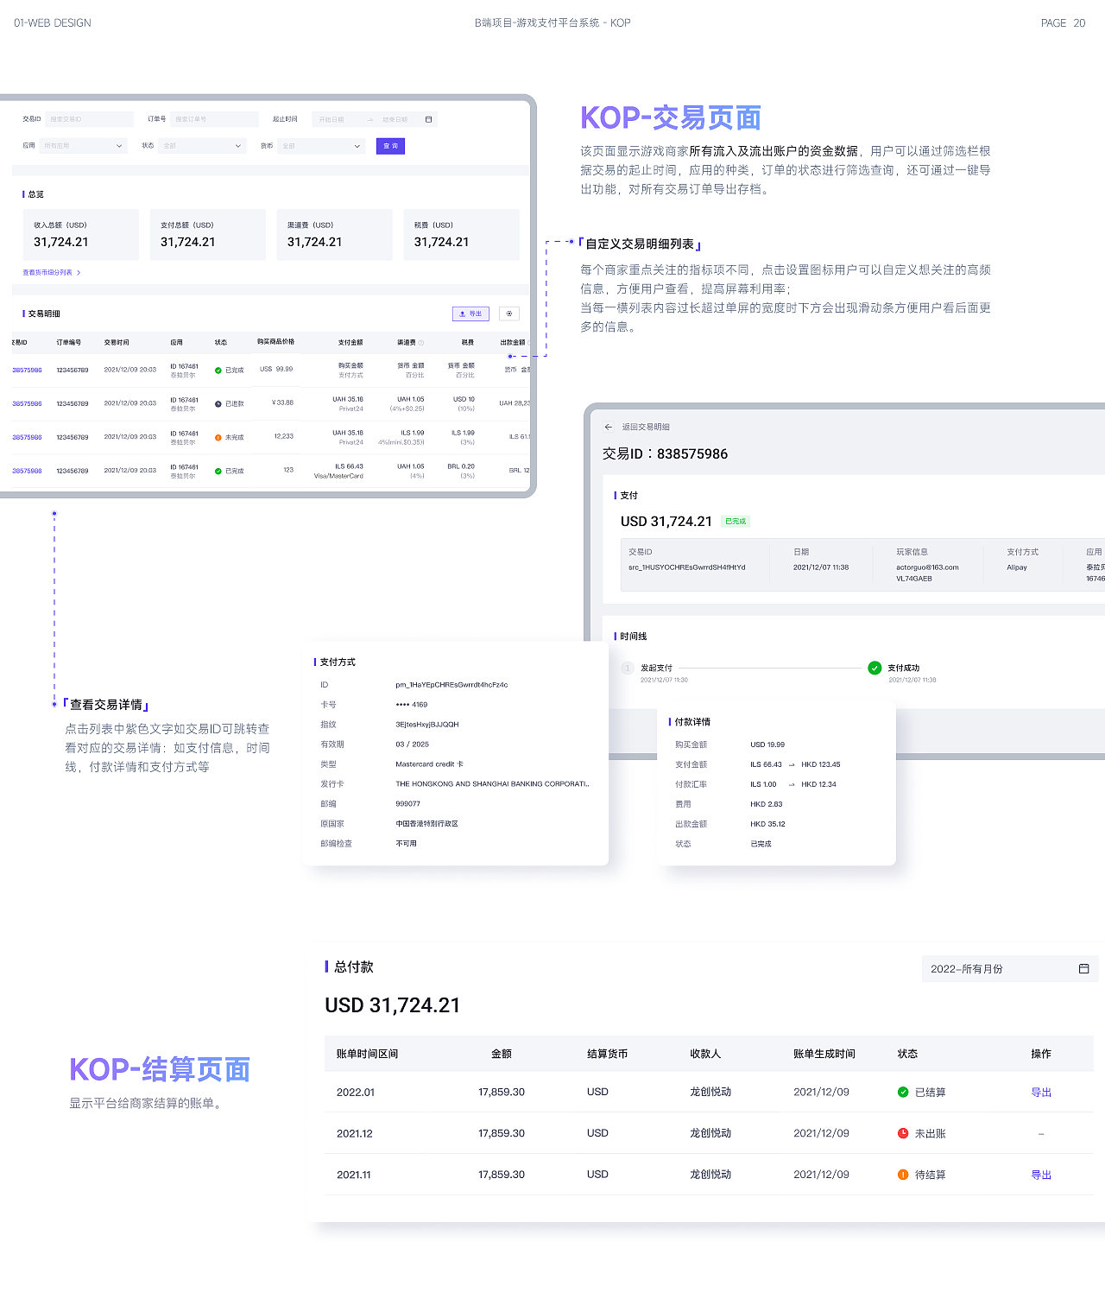Click the 账单时间区间 column header
The width and height of the screenshot is (1105, 1299).
pos(368,1054)
